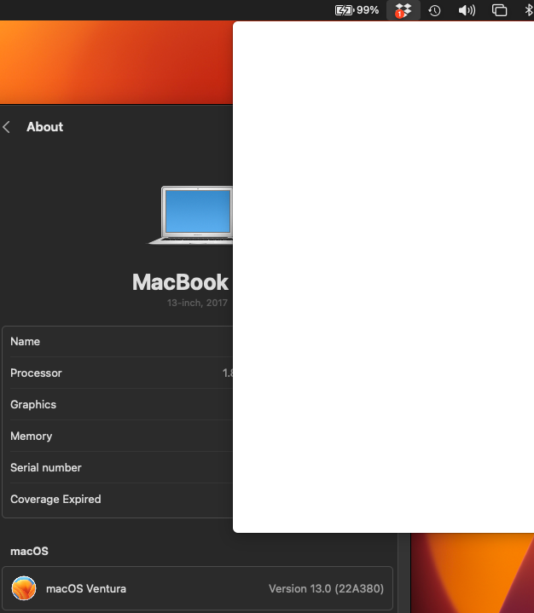Click the MacBook laptop image
Screen dimensions: 534x613
(190, 215)
